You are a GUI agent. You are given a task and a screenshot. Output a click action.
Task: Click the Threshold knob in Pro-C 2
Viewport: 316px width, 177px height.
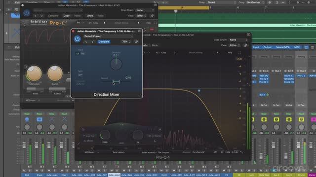click(34, 73)
